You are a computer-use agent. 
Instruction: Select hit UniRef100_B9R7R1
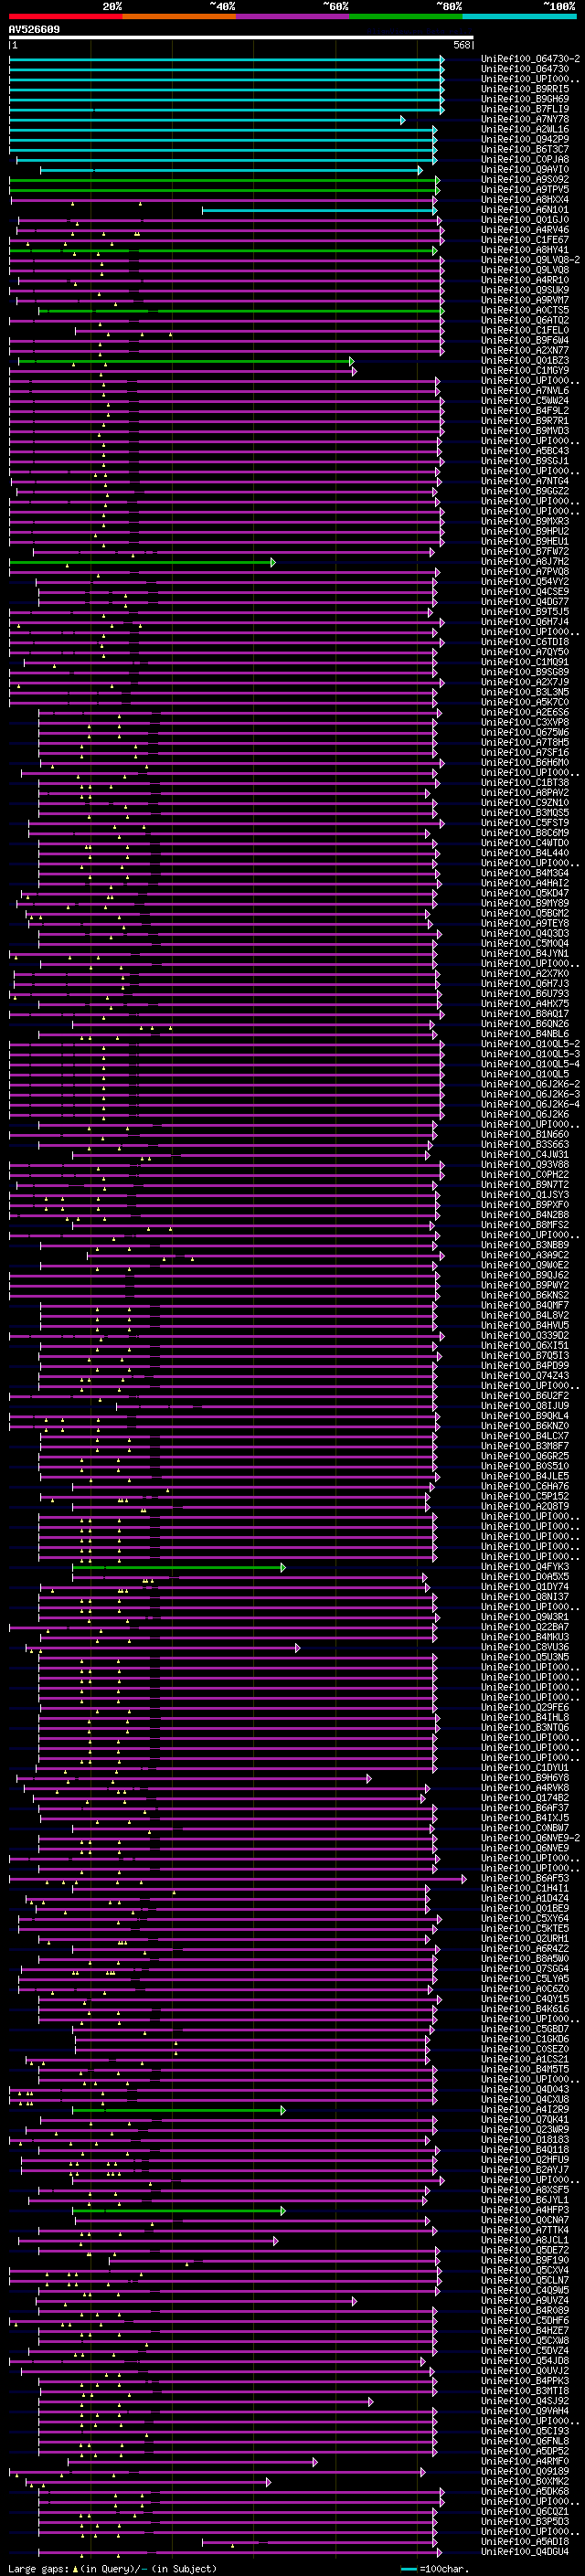(x=525, y=421)
